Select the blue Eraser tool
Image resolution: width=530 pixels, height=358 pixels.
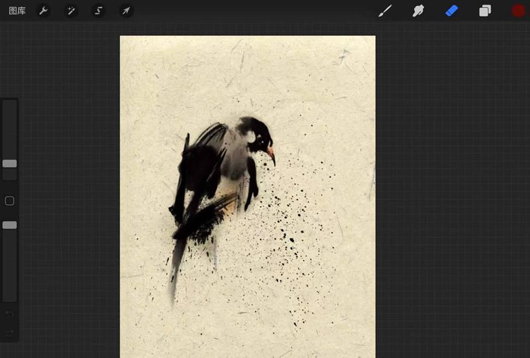[x=452, y=11]
